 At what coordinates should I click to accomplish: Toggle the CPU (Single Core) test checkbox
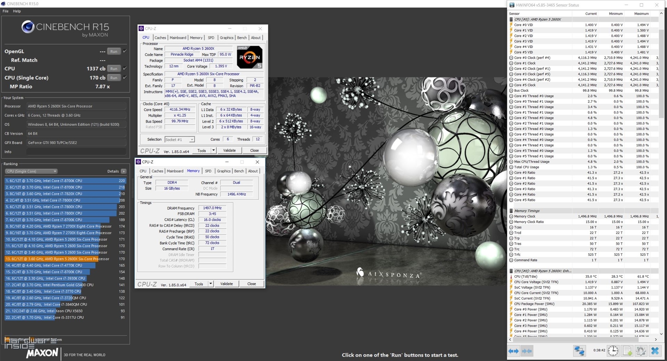click(x=125, y=77)
